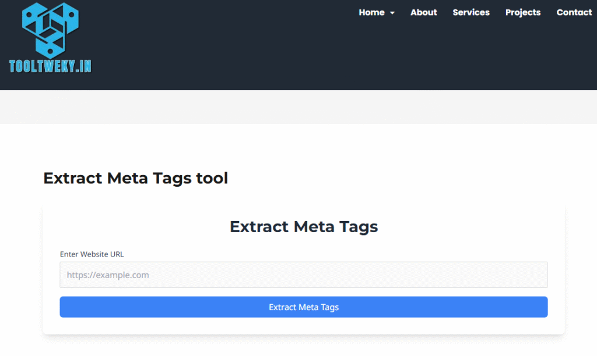Screen dimensions: 597x356
Task: Open the Home menu item
Action: point(371,12)
